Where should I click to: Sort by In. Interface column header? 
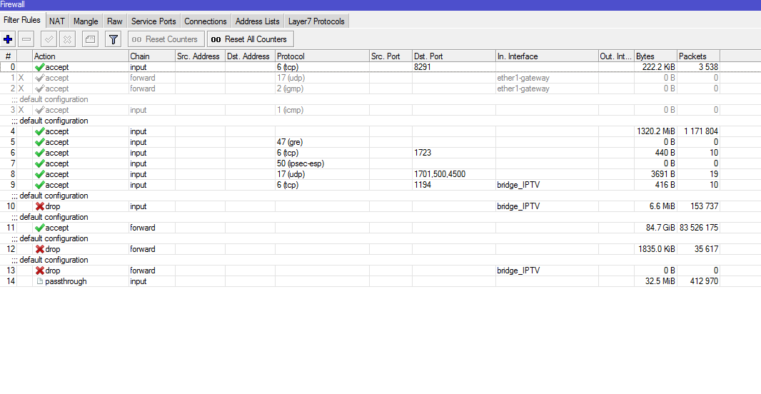point(547,56)
